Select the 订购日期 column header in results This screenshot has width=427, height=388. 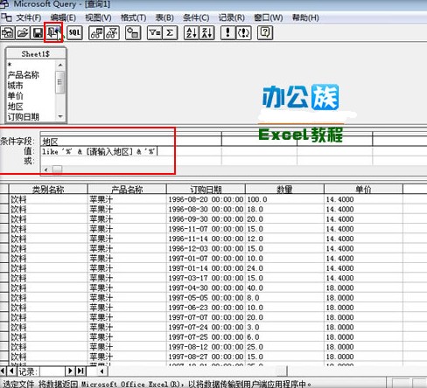pos(206,190)
